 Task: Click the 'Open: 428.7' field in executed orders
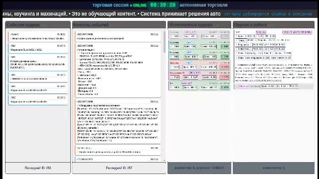click(x=191, y=57)
